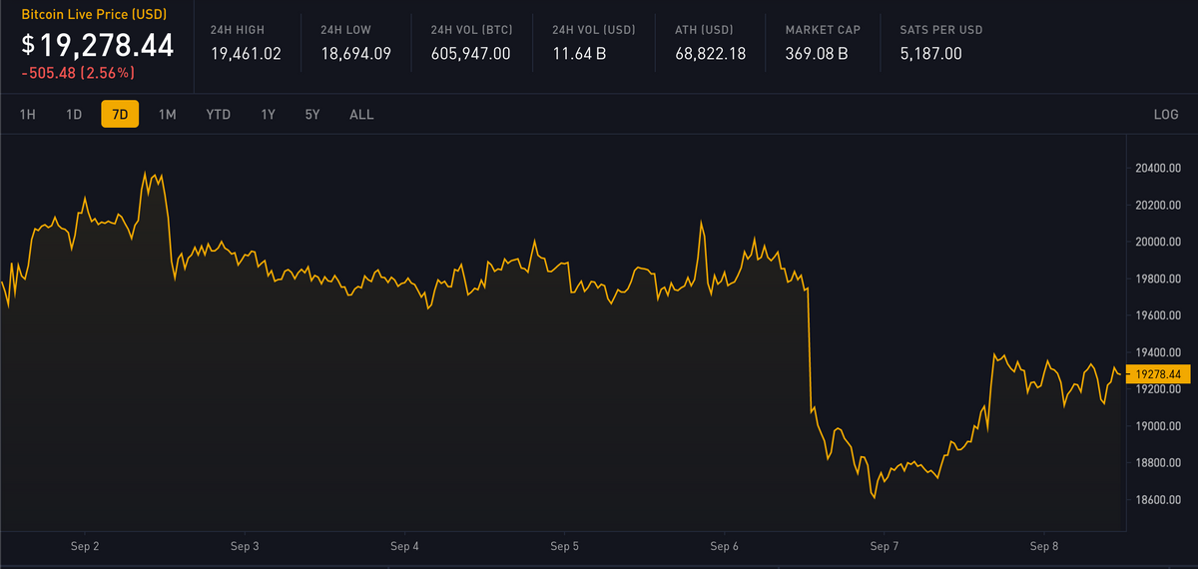Click the 24H LOW value 18,694.09
The image size is (1198, 569).
(355, 54)
